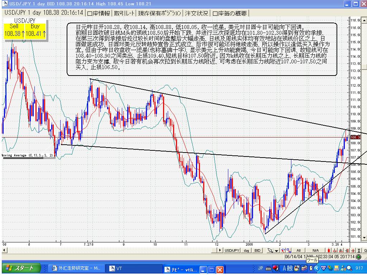Restore the ナビ - vtli window button in taskbar
The height and width of the screenshot is (275, 367).
click(x=211, y=270)
